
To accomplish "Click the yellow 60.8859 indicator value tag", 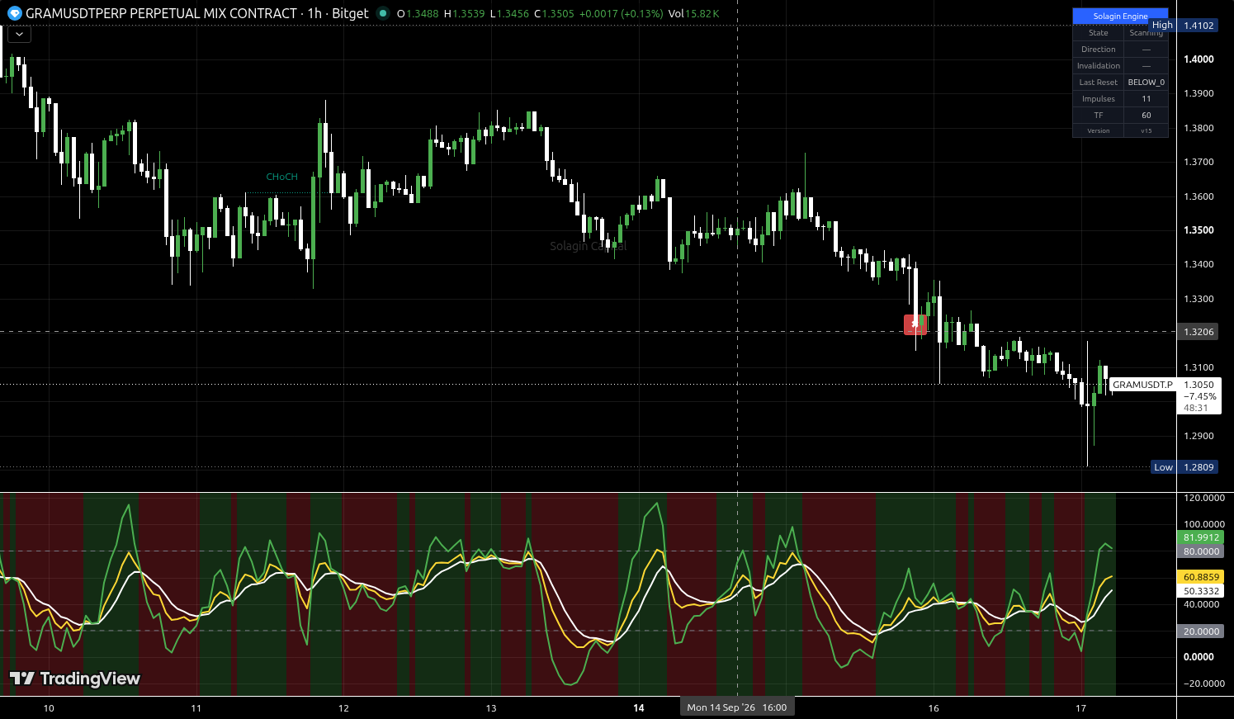I will point(1200,577).
